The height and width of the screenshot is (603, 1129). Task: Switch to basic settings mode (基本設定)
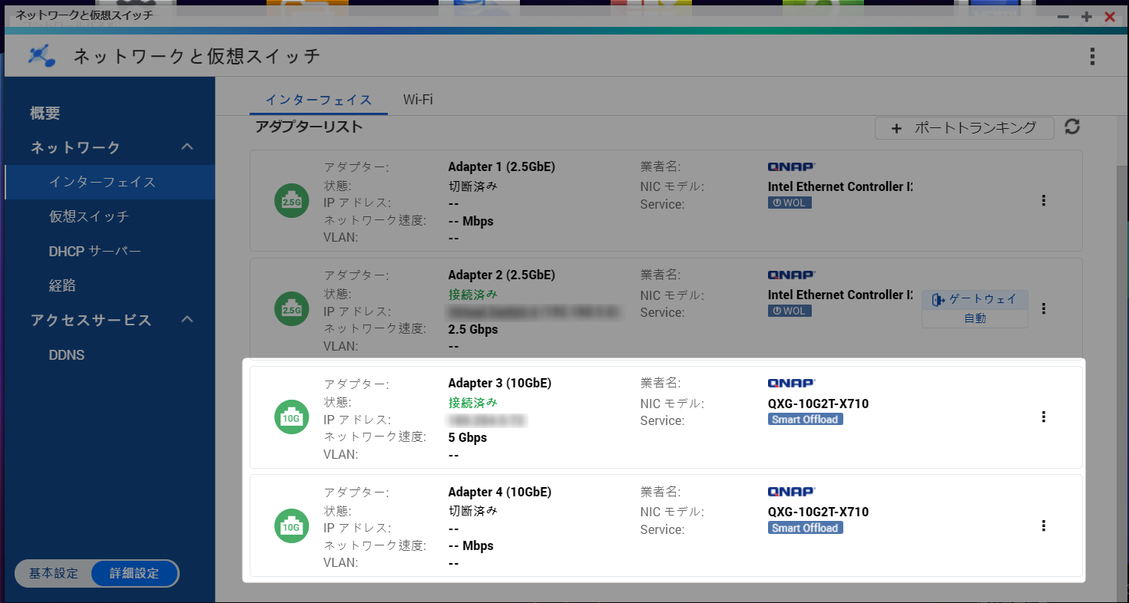coord(54,573)
